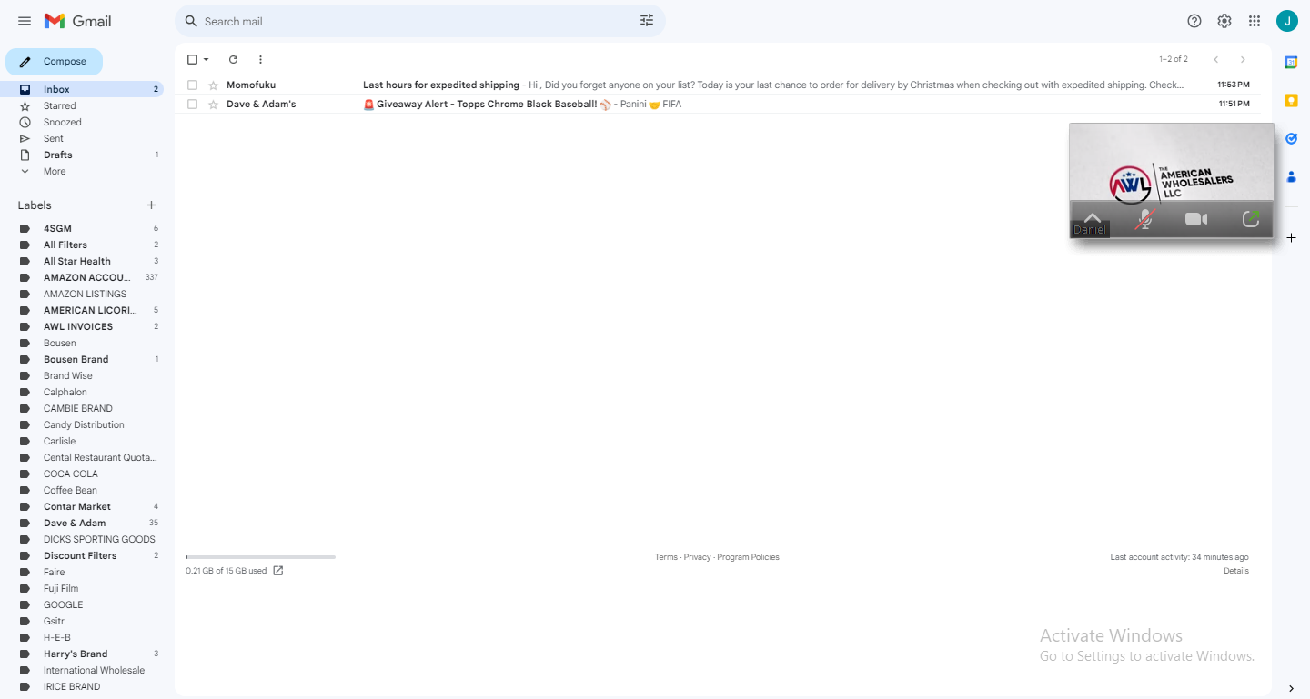This screenshot has height=699, width=1310.
Task: Open the Program Policies link
Action: [748, 557]
